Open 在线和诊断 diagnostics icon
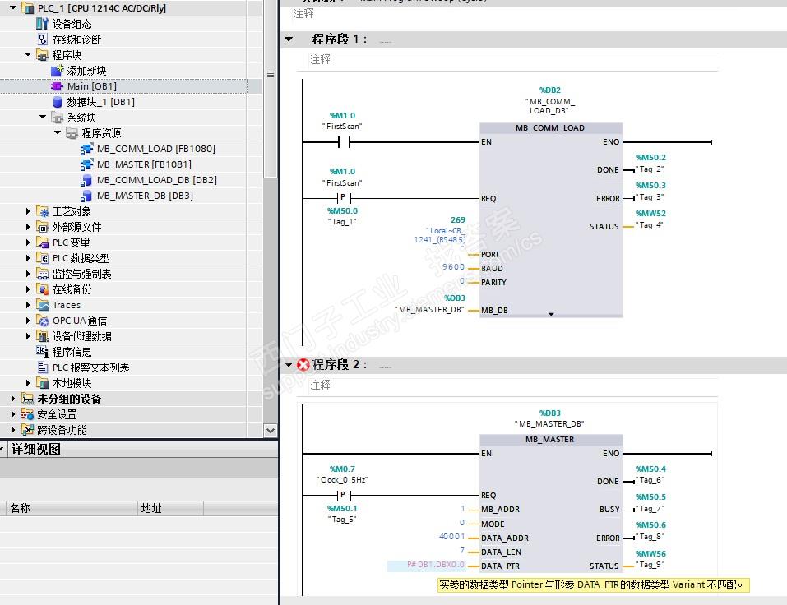Viewport: 787px width, 605px height. pyautogui.click(x=42, y=39)
